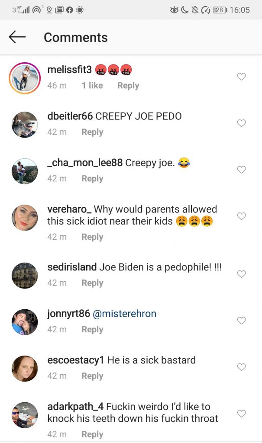Image resolution: width=262 pixels, height=443 pixels.
Task: Reply to adarkpath_4's comment
Action: click(92, 434)
